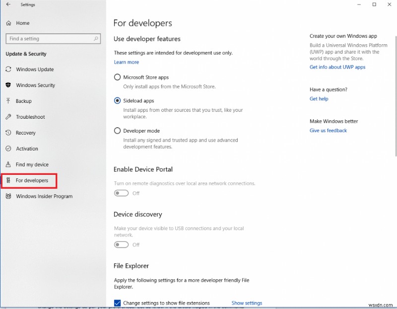Select the Microsoft Store apps option
The width and height of the screenshot is (397, 309).
pyautogui.click(x=117, y=77)
